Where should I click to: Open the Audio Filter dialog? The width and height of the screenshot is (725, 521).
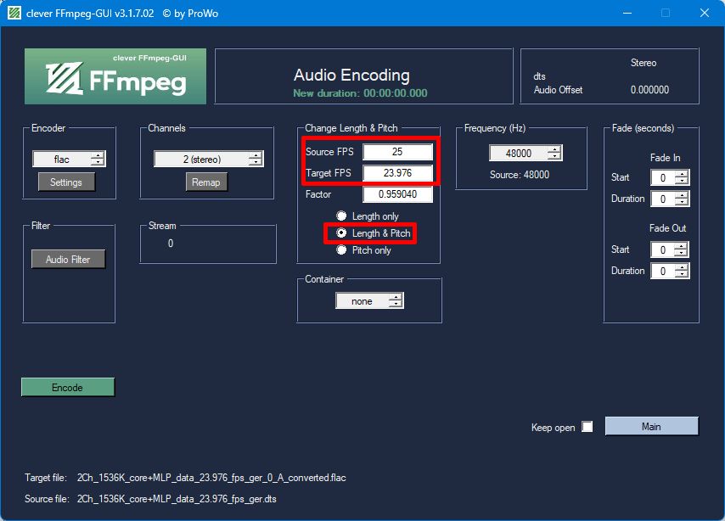[68, 260]
